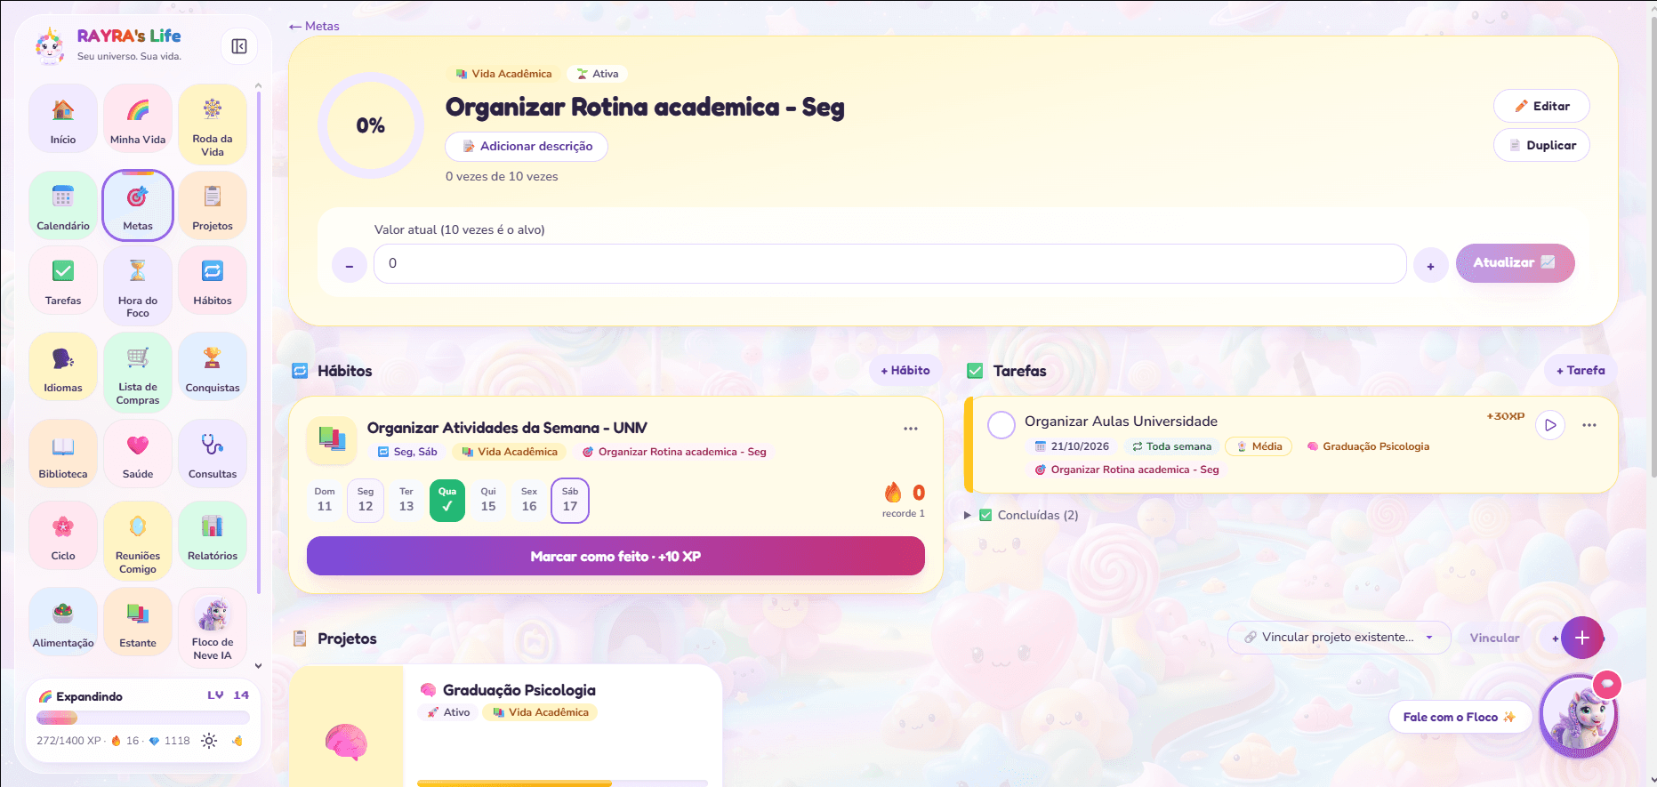Open task options three-dot menu
The image size is (1657, 787).
click(x=1589, y=425)
